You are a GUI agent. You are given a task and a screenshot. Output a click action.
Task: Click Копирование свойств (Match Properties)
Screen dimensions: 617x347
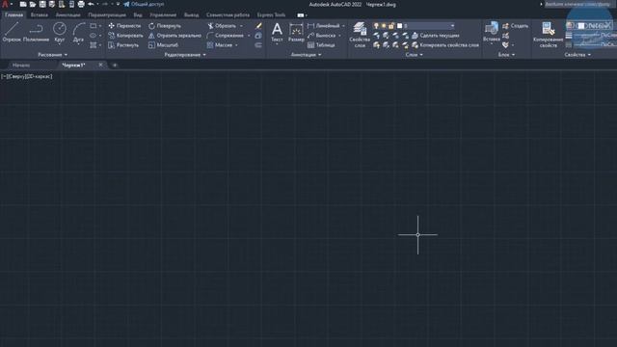[549, 35]
